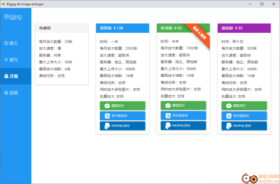Pay for 高级版 with 支付宝支付
Image resolution: width=280 pixels, height=184 pixels.
click(x=122, y=116)
